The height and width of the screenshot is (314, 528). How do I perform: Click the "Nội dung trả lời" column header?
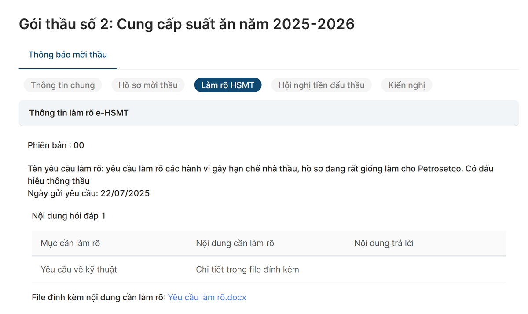pyautogui.click(x=384, y=243)
